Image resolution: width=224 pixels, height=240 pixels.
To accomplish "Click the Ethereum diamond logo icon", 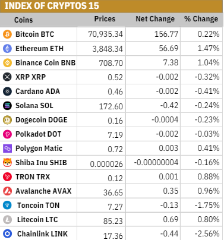I will pyautogui.click(x=7, y=49).
